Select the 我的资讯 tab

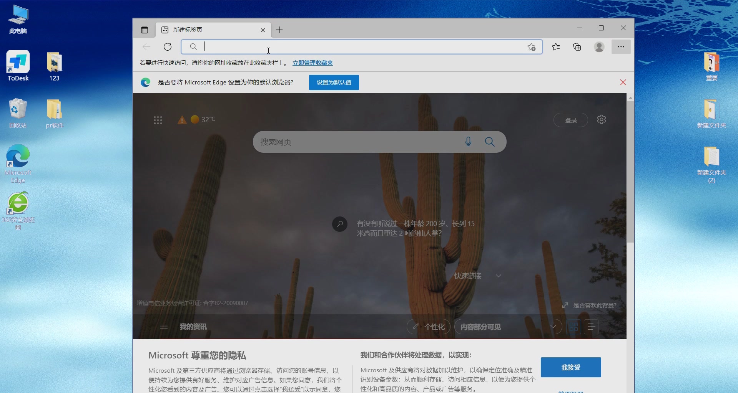point(193,327)
